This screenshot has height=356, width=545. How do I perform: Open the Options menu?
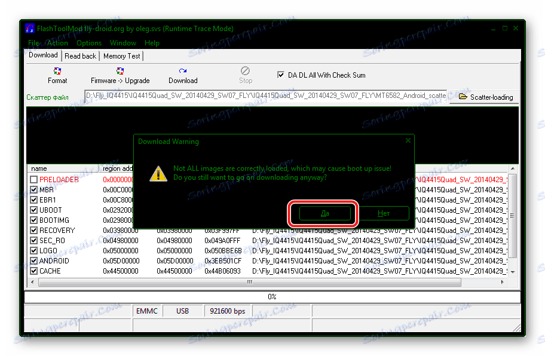click(x=89, y=43)
